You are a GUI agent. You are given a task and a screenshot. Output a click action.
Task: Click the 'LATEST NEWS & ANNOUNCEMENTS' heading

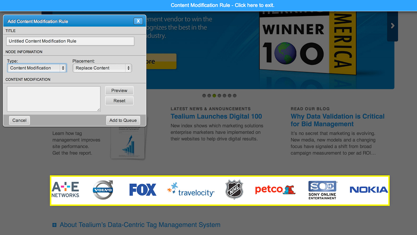point(211,109)
